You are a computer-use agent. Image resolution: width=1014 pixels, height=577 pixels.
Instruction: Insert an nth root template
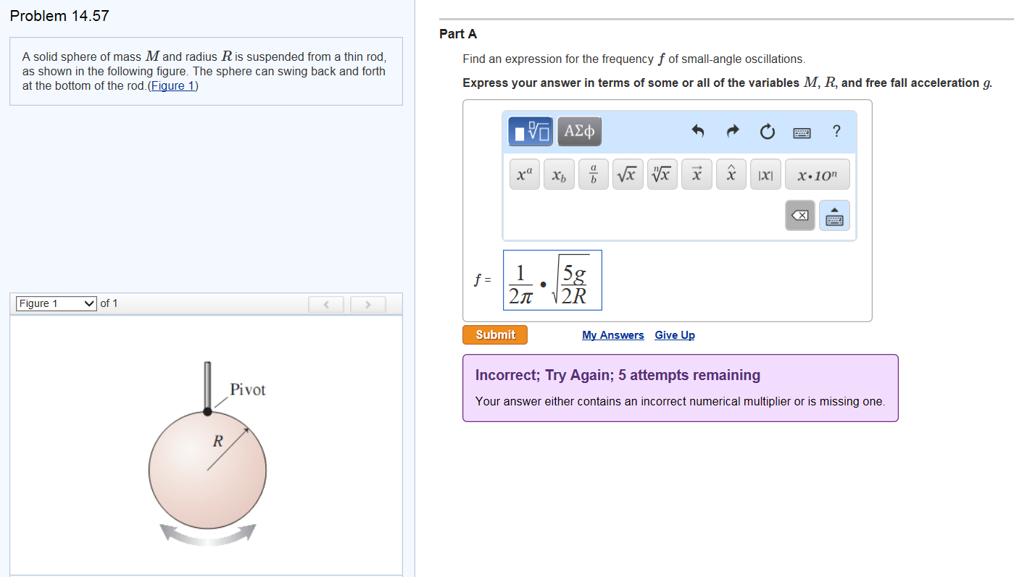pos(662,174)
